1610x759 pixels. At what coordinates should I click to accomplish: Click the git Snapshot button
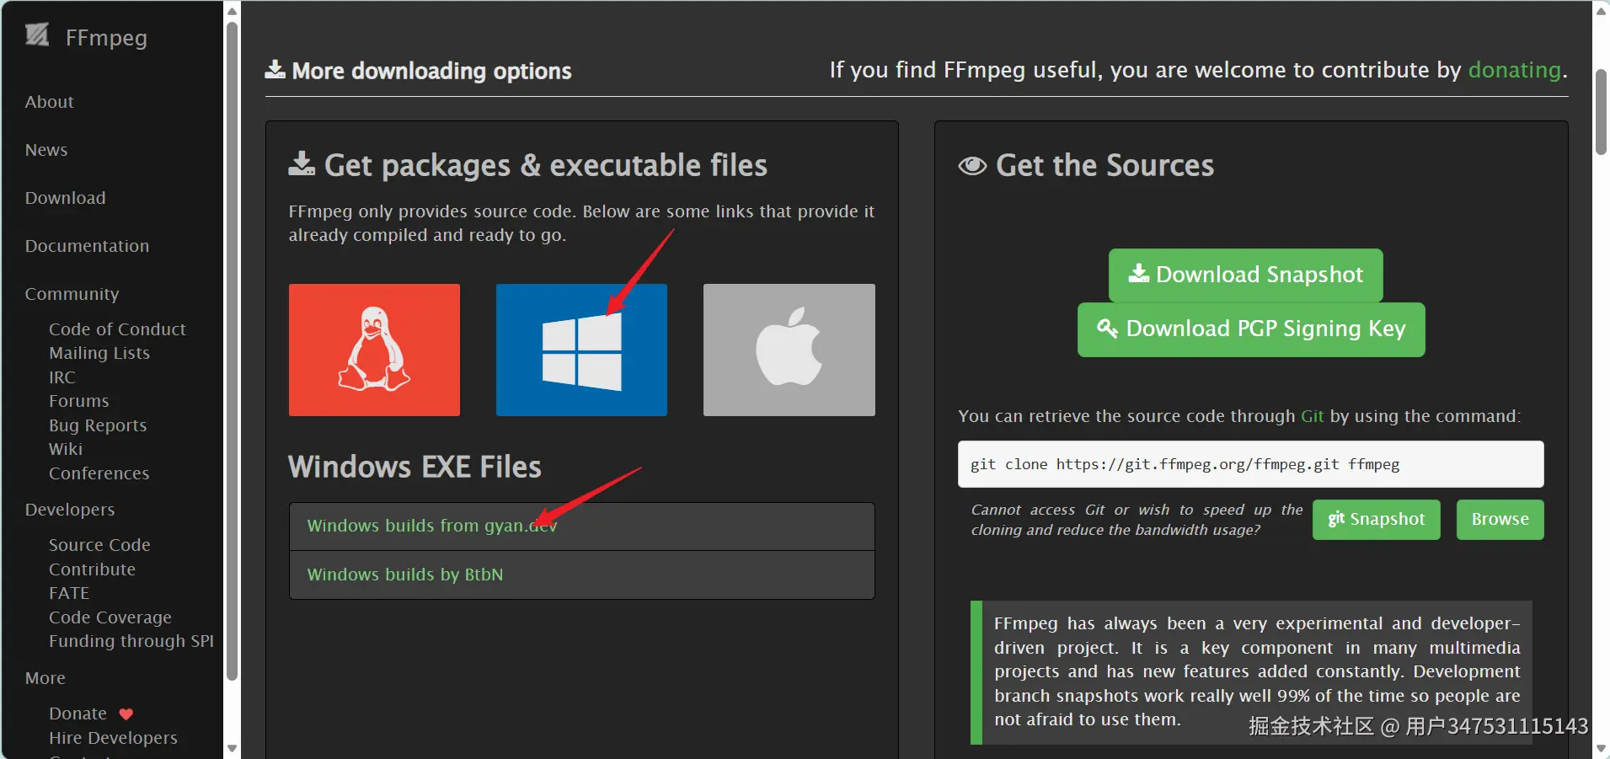tap(1376, 520)
